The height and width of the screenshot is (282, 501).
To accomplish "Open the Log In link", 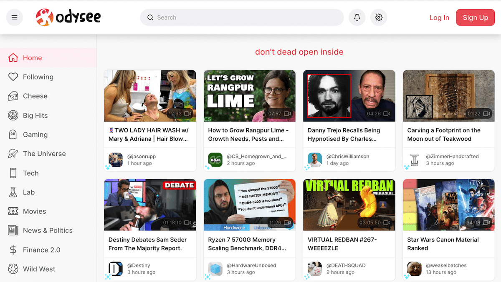I will [x=439, y=17].
